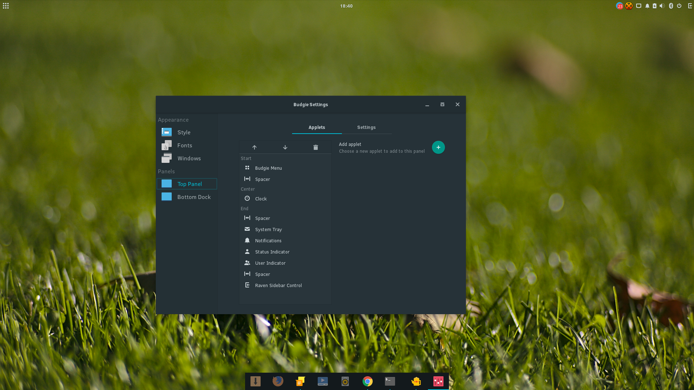The width and height of the screenshot is (694, 390).
Task: Select Top Panel in the sidebar
Action: (187, 184)
